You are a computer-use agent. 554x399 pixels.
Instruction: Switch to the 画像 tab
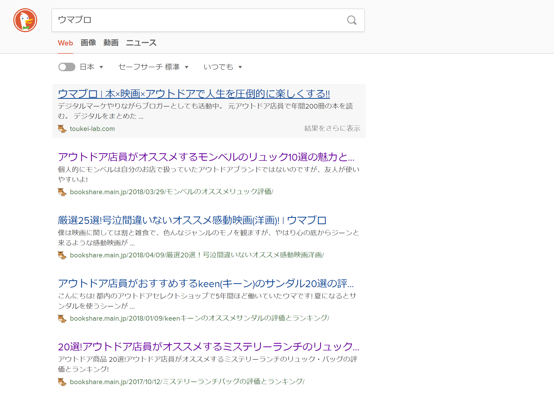click(x=88, y=43)
